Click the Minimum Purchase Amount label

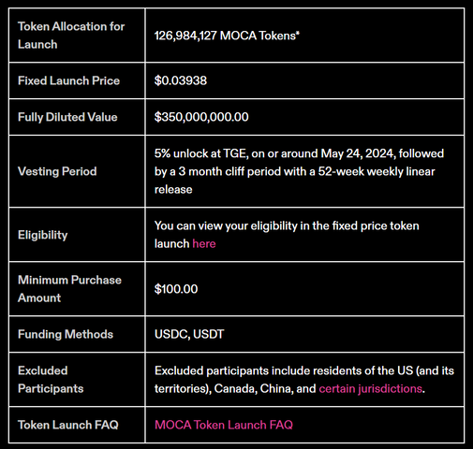[69, 289]
